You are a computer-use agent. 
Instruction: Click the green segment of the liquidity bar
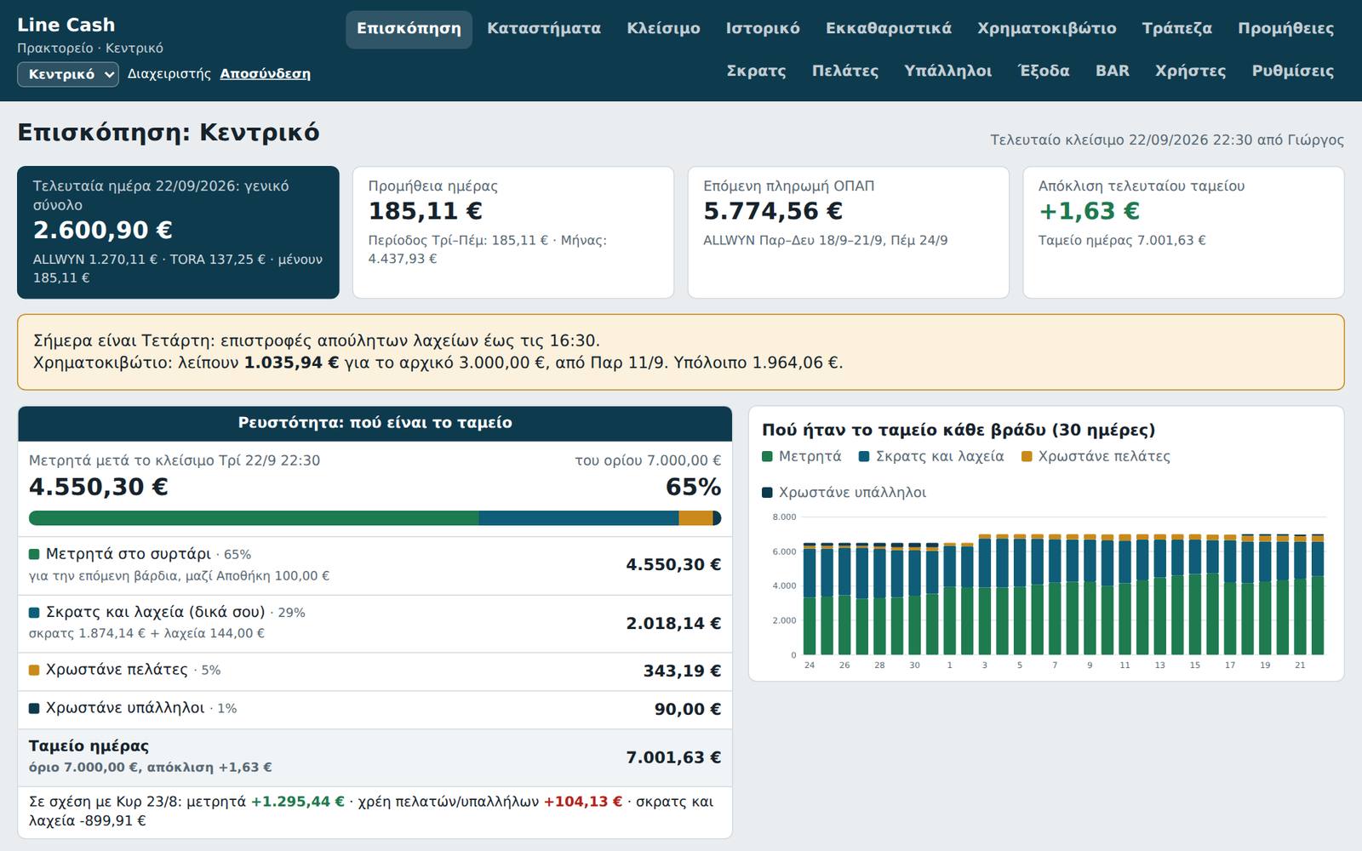pyautogui.click(x=254, y=518)
